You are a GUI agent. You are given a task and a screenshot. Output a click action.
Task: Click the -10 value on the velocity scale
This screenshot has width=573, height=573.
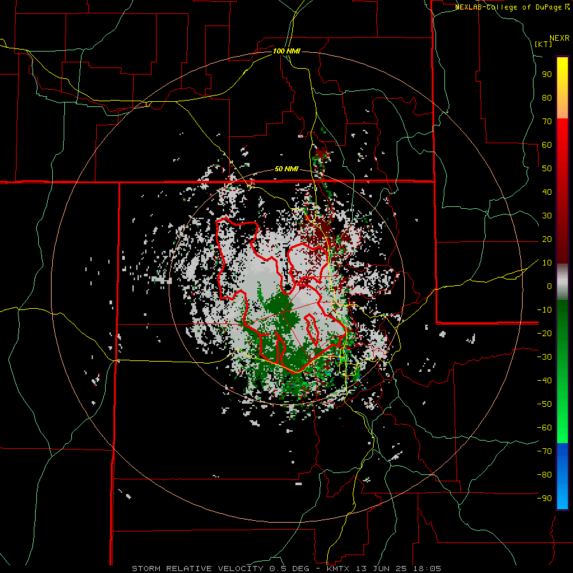tap(544, 310)
